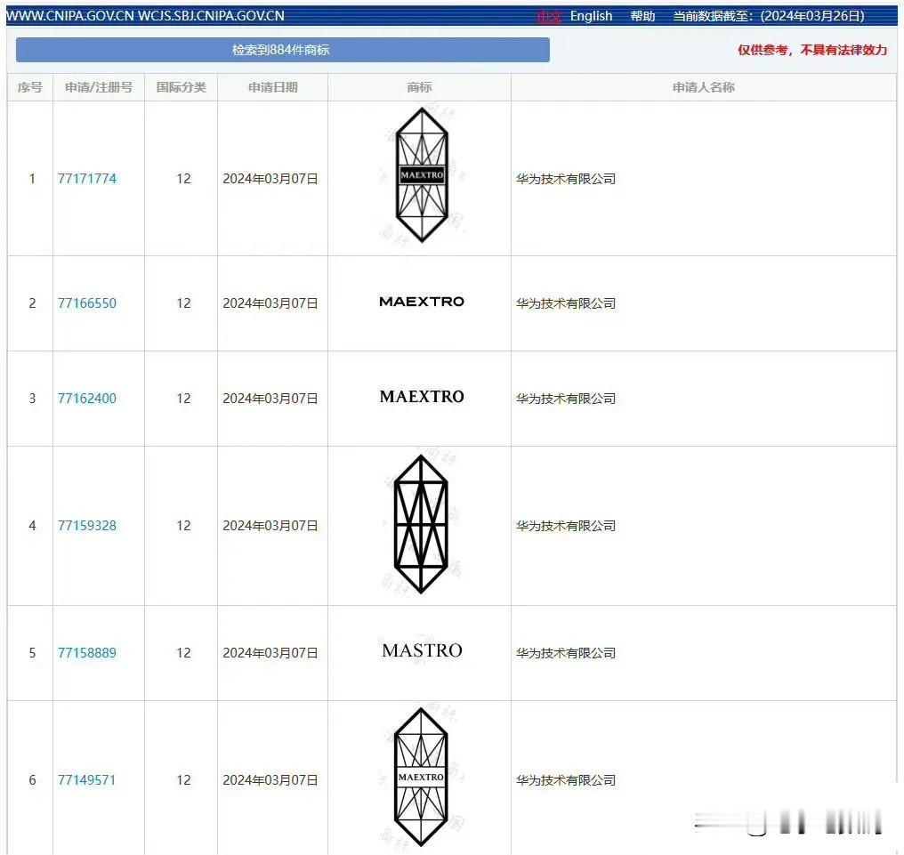Click applicant 华为技术有限公司 in row 5
Image resolution: width=904 pixels, height=855 pixels.
tap(566, 653)
